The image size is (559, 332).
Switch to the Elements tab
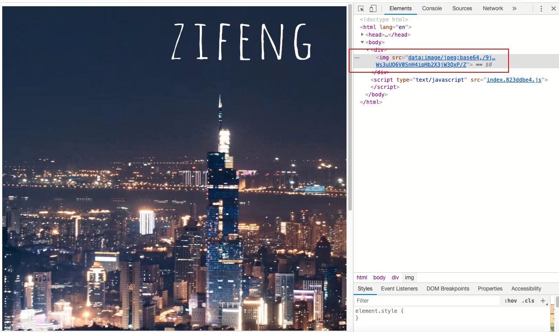[400, 8]
